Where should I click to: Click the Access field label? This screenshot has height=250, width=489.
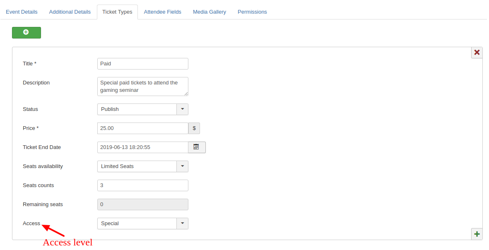point(31,224)
